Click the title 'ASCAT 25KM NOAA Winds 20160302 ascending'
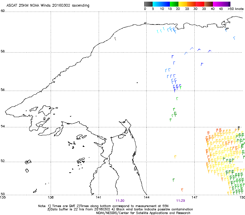 [48, 6]
